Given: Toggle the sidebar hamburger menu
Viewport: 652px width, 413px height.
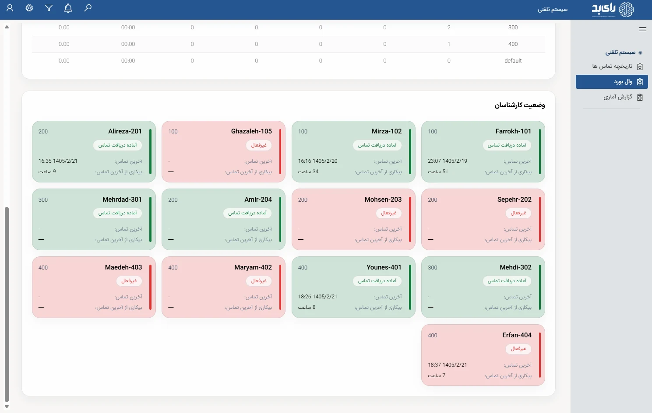Looking at the screenshot, I should 643,29.
